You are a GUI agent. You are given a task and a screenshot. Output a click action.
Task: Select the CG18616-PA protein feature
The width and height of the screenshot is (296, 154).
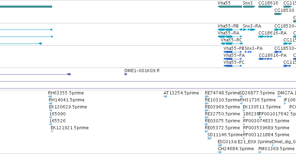265,59
